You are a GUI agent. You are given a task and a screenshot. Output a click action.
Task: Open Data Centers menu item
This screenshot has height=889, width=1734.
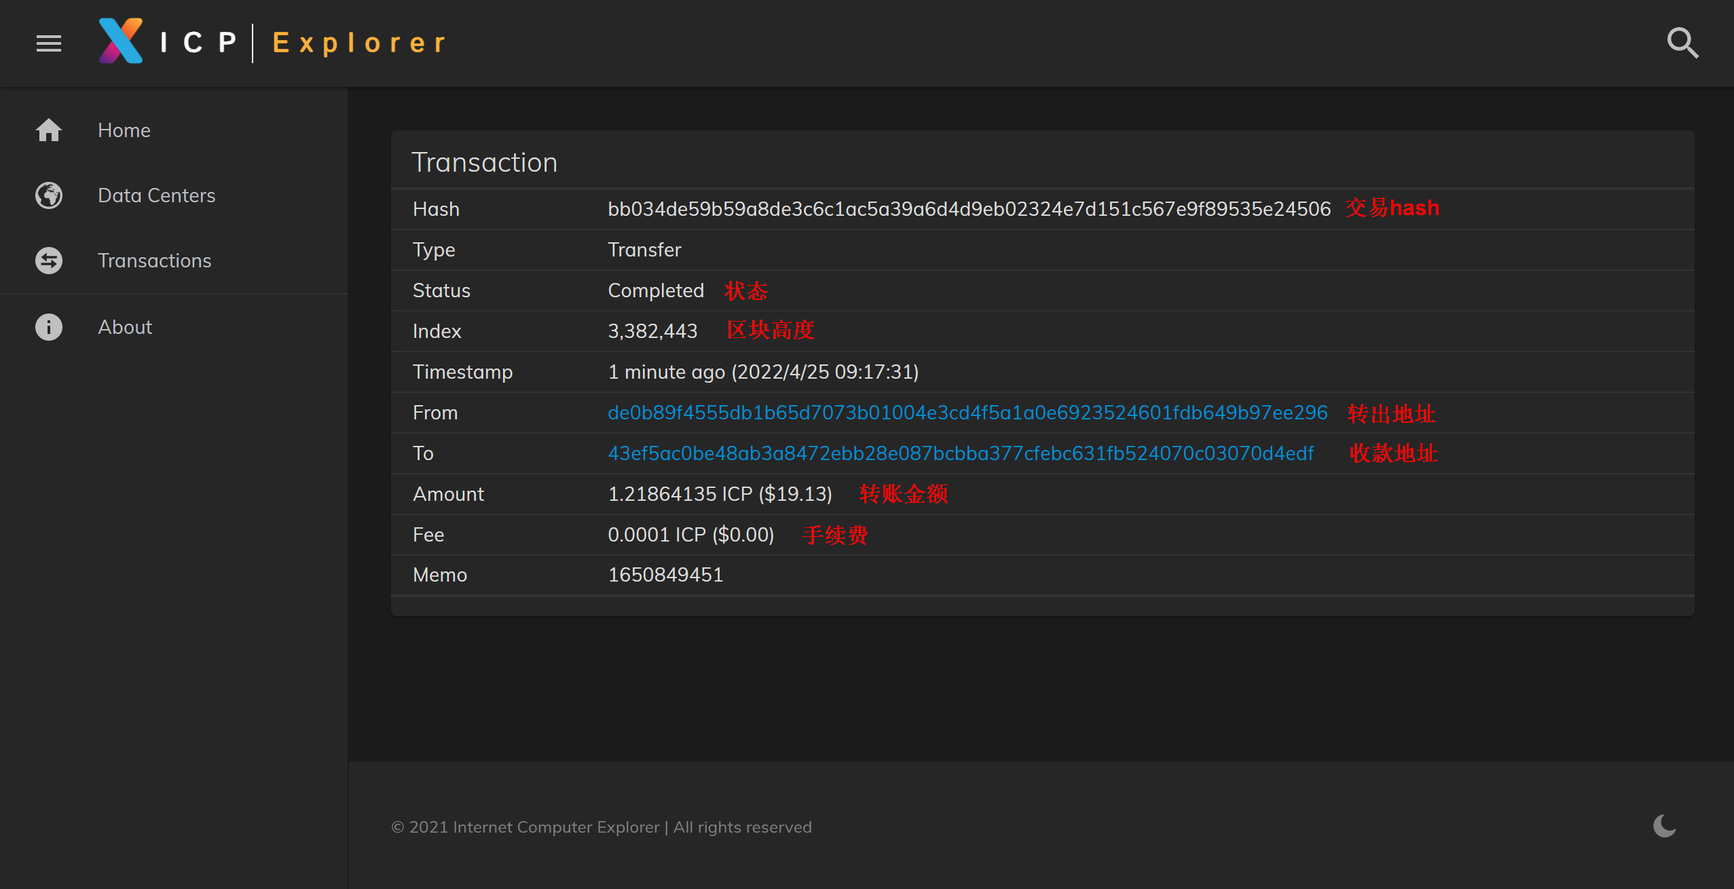[x=156, y=195]
